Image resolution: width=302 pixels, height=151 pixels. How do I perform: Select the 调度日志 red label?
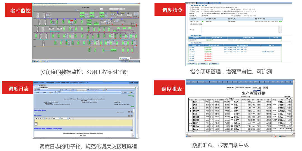pos(18,89)
